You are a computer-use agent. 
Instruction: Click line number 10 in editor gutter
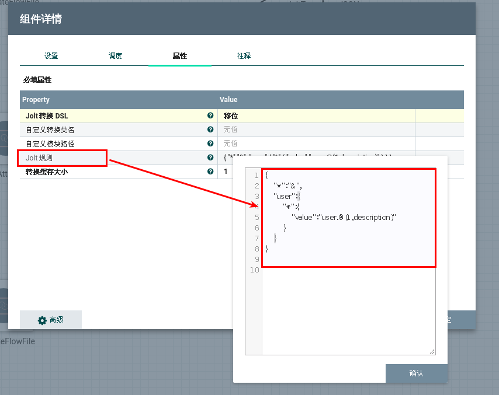254,270
